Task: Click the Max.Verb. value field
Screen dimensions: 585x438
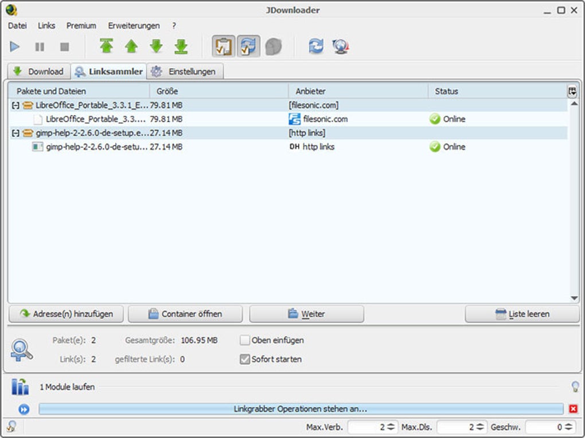Action: 367,427
